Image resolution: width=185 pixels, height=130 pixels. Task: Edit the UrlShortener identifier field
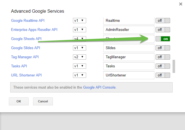coord(129,75)
